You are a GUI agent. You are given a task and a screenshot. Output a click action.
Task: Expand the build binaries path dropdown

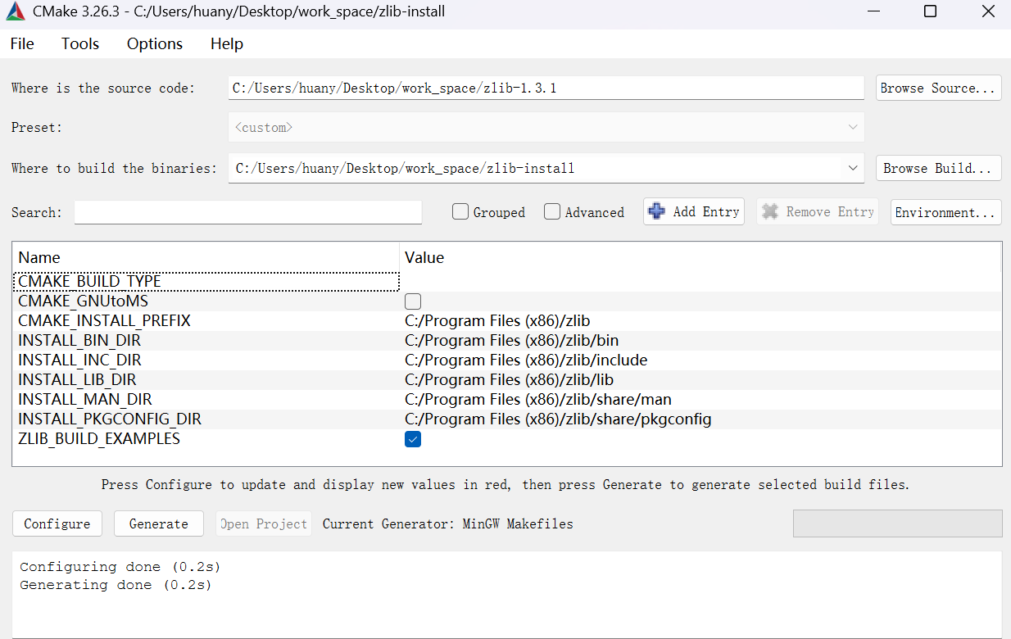(853, 168)
